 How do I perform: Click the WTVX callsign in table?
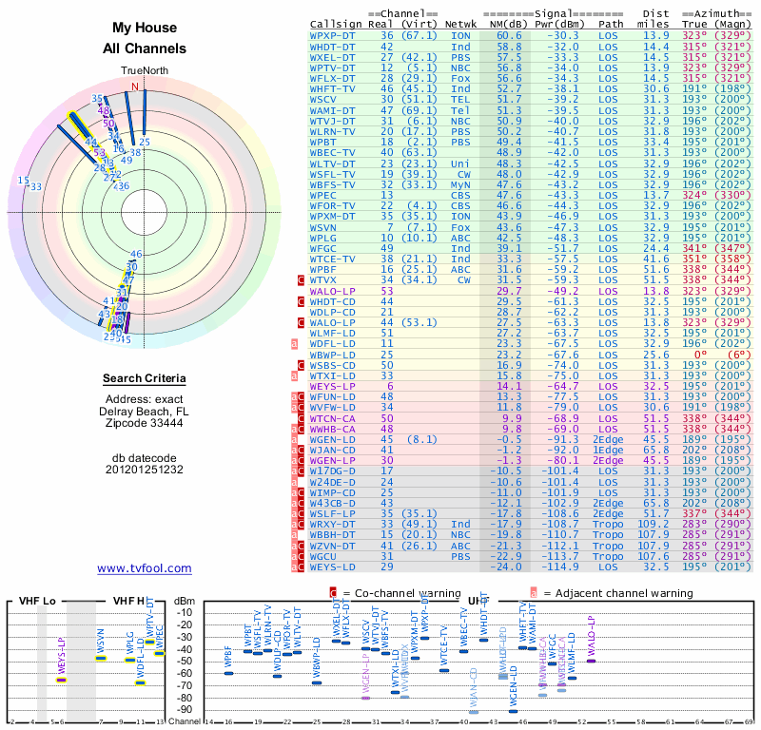tap(323, 279)
